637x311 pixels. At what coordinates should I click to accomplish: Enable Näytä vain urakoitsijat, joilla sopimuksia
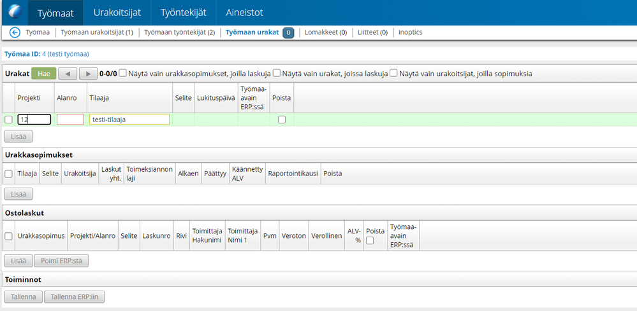point(393,73)
